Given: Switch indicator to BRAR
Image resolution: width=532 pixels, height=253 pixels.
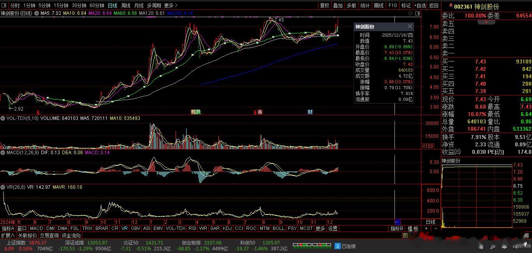Looking at the screenshot, I should pyautogui.click(x=102, y=228).
